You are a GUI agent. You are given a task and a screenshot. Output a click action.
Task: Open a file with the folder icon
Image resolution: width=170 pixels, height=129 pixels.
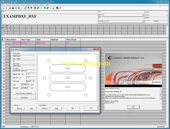coord(10,8)
